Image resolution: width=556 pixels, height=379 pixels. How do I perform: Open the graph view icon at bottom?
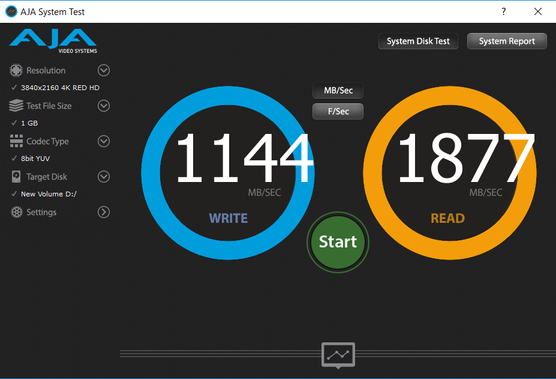click(x=338, y=355)
